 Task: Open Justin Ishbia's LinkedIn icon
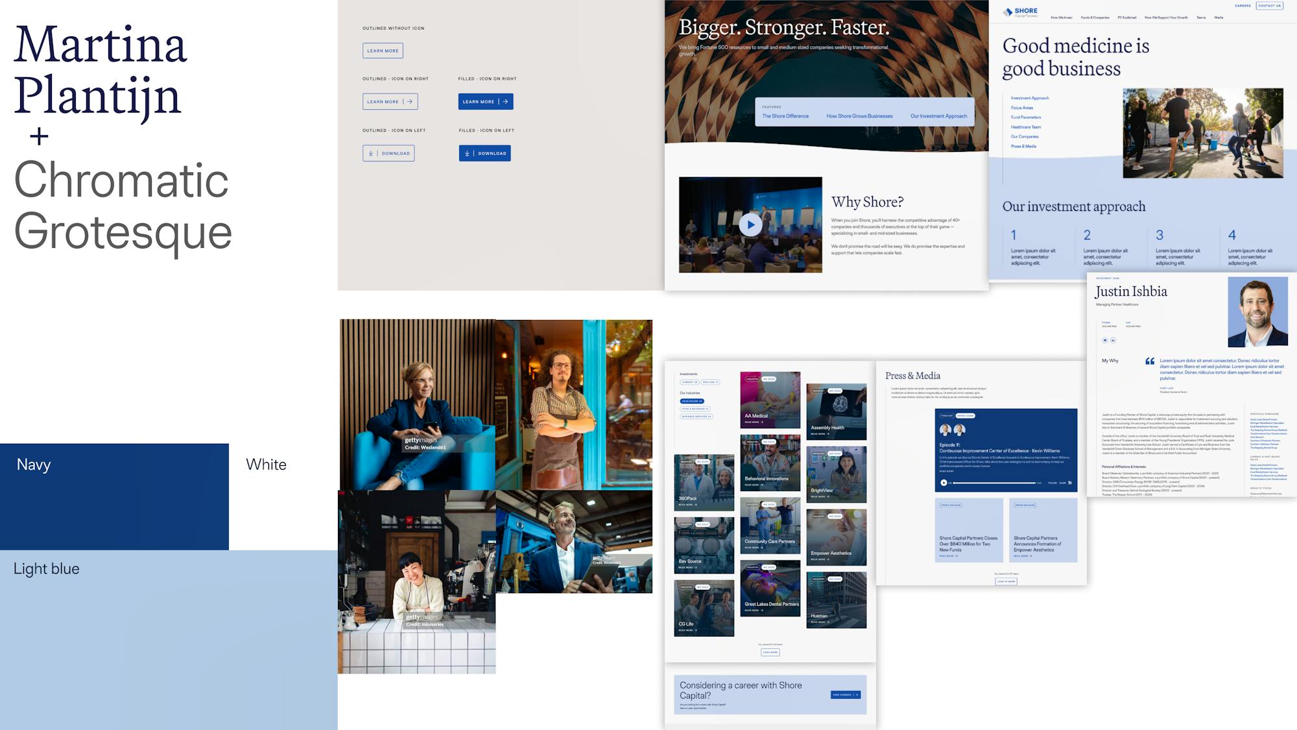pos(1113,340)
